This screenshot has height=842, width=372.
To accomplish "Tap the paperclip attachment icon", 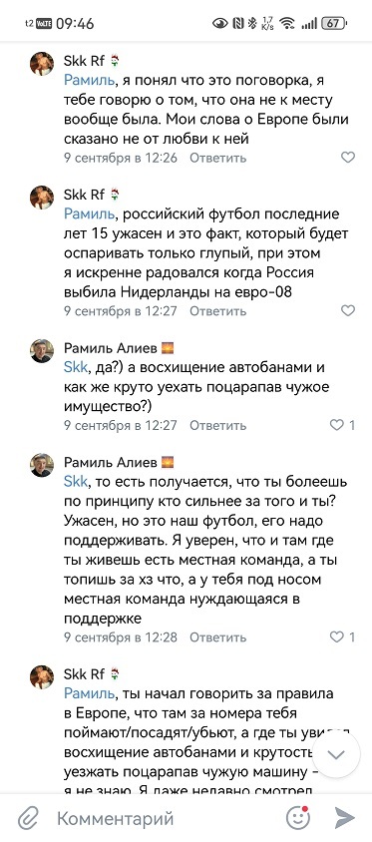I will 28,818.
